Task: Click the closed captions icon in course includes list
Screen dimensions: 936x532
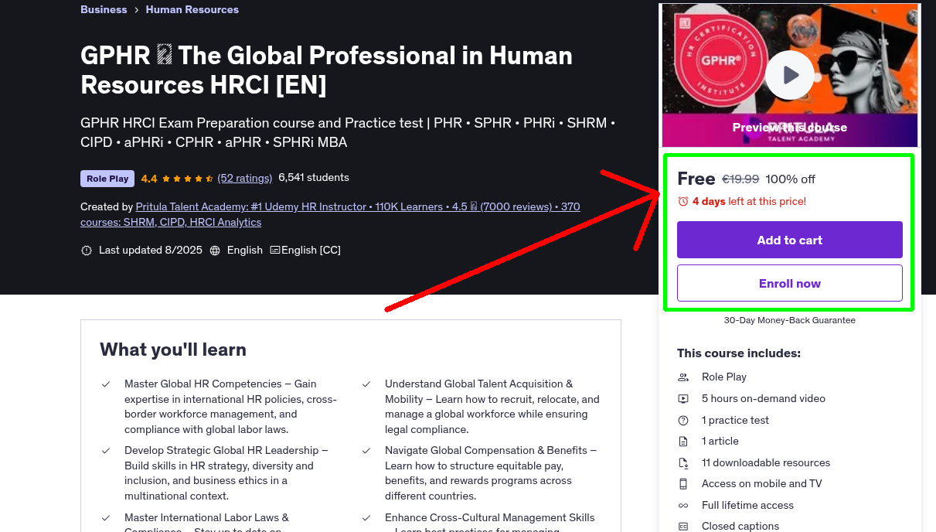Action: pos(683,527)
